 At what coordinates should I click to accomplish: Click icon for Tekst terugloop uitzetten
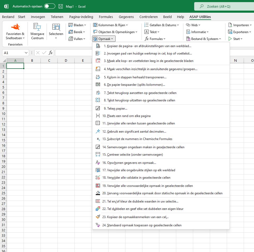pos(98,100)
